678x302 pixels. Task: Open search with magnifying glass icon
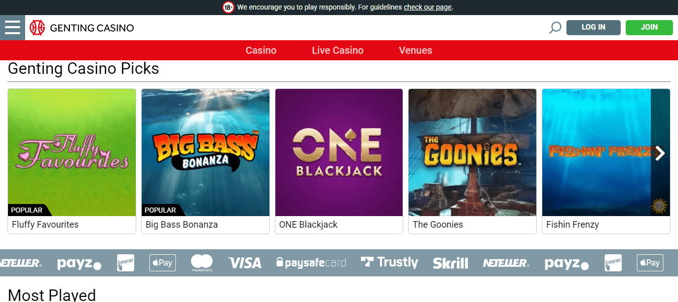coord(555,28)
